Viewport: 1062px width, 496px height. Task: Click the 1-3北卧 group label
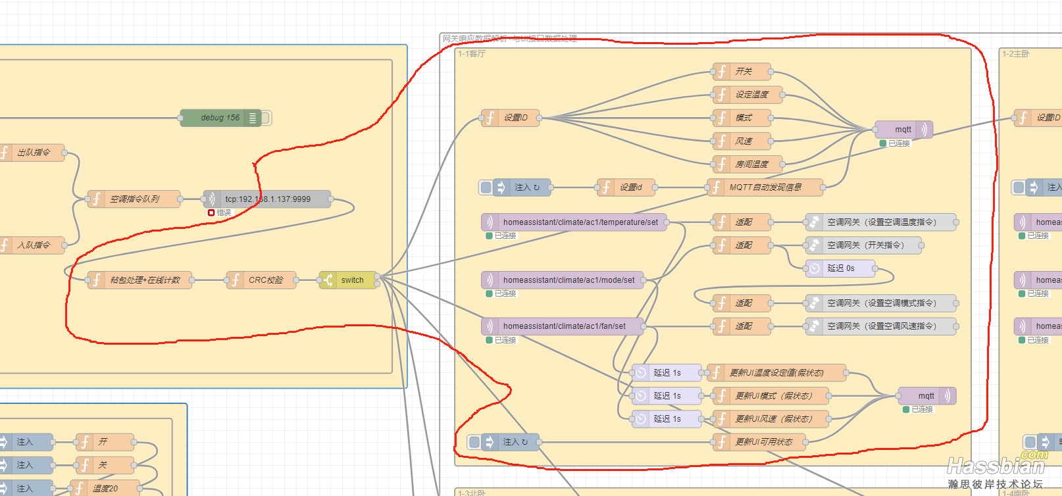(x=472, y=493)
